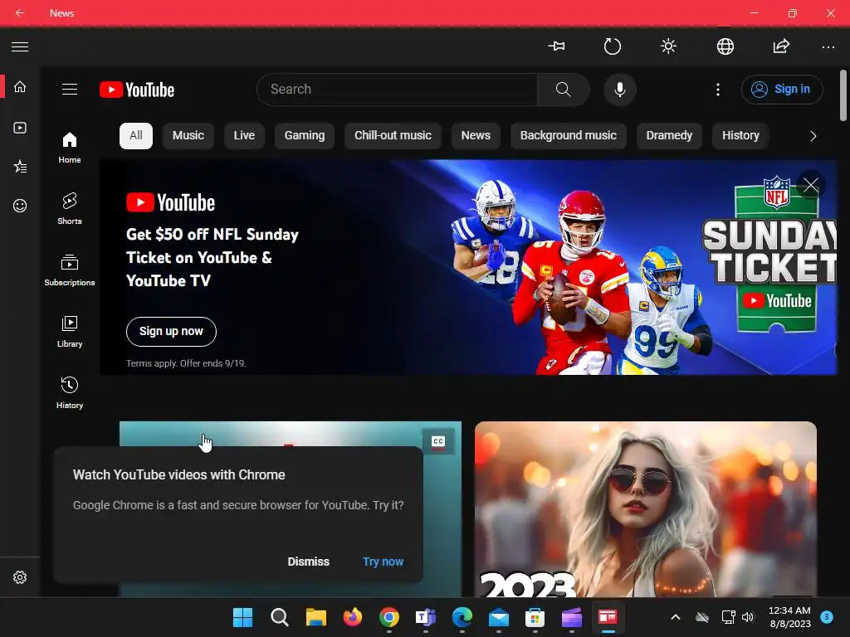
Task: Select the All filter chip
Action: tap(136, 135)
